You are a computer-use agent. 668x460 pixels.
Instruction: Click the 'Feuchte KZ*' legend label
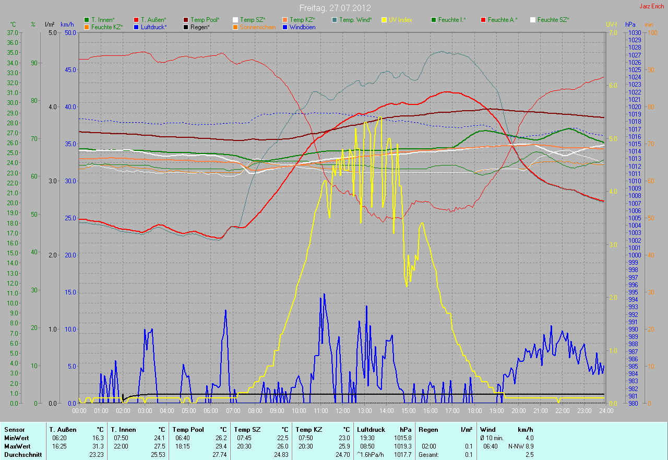click(107, 27)
